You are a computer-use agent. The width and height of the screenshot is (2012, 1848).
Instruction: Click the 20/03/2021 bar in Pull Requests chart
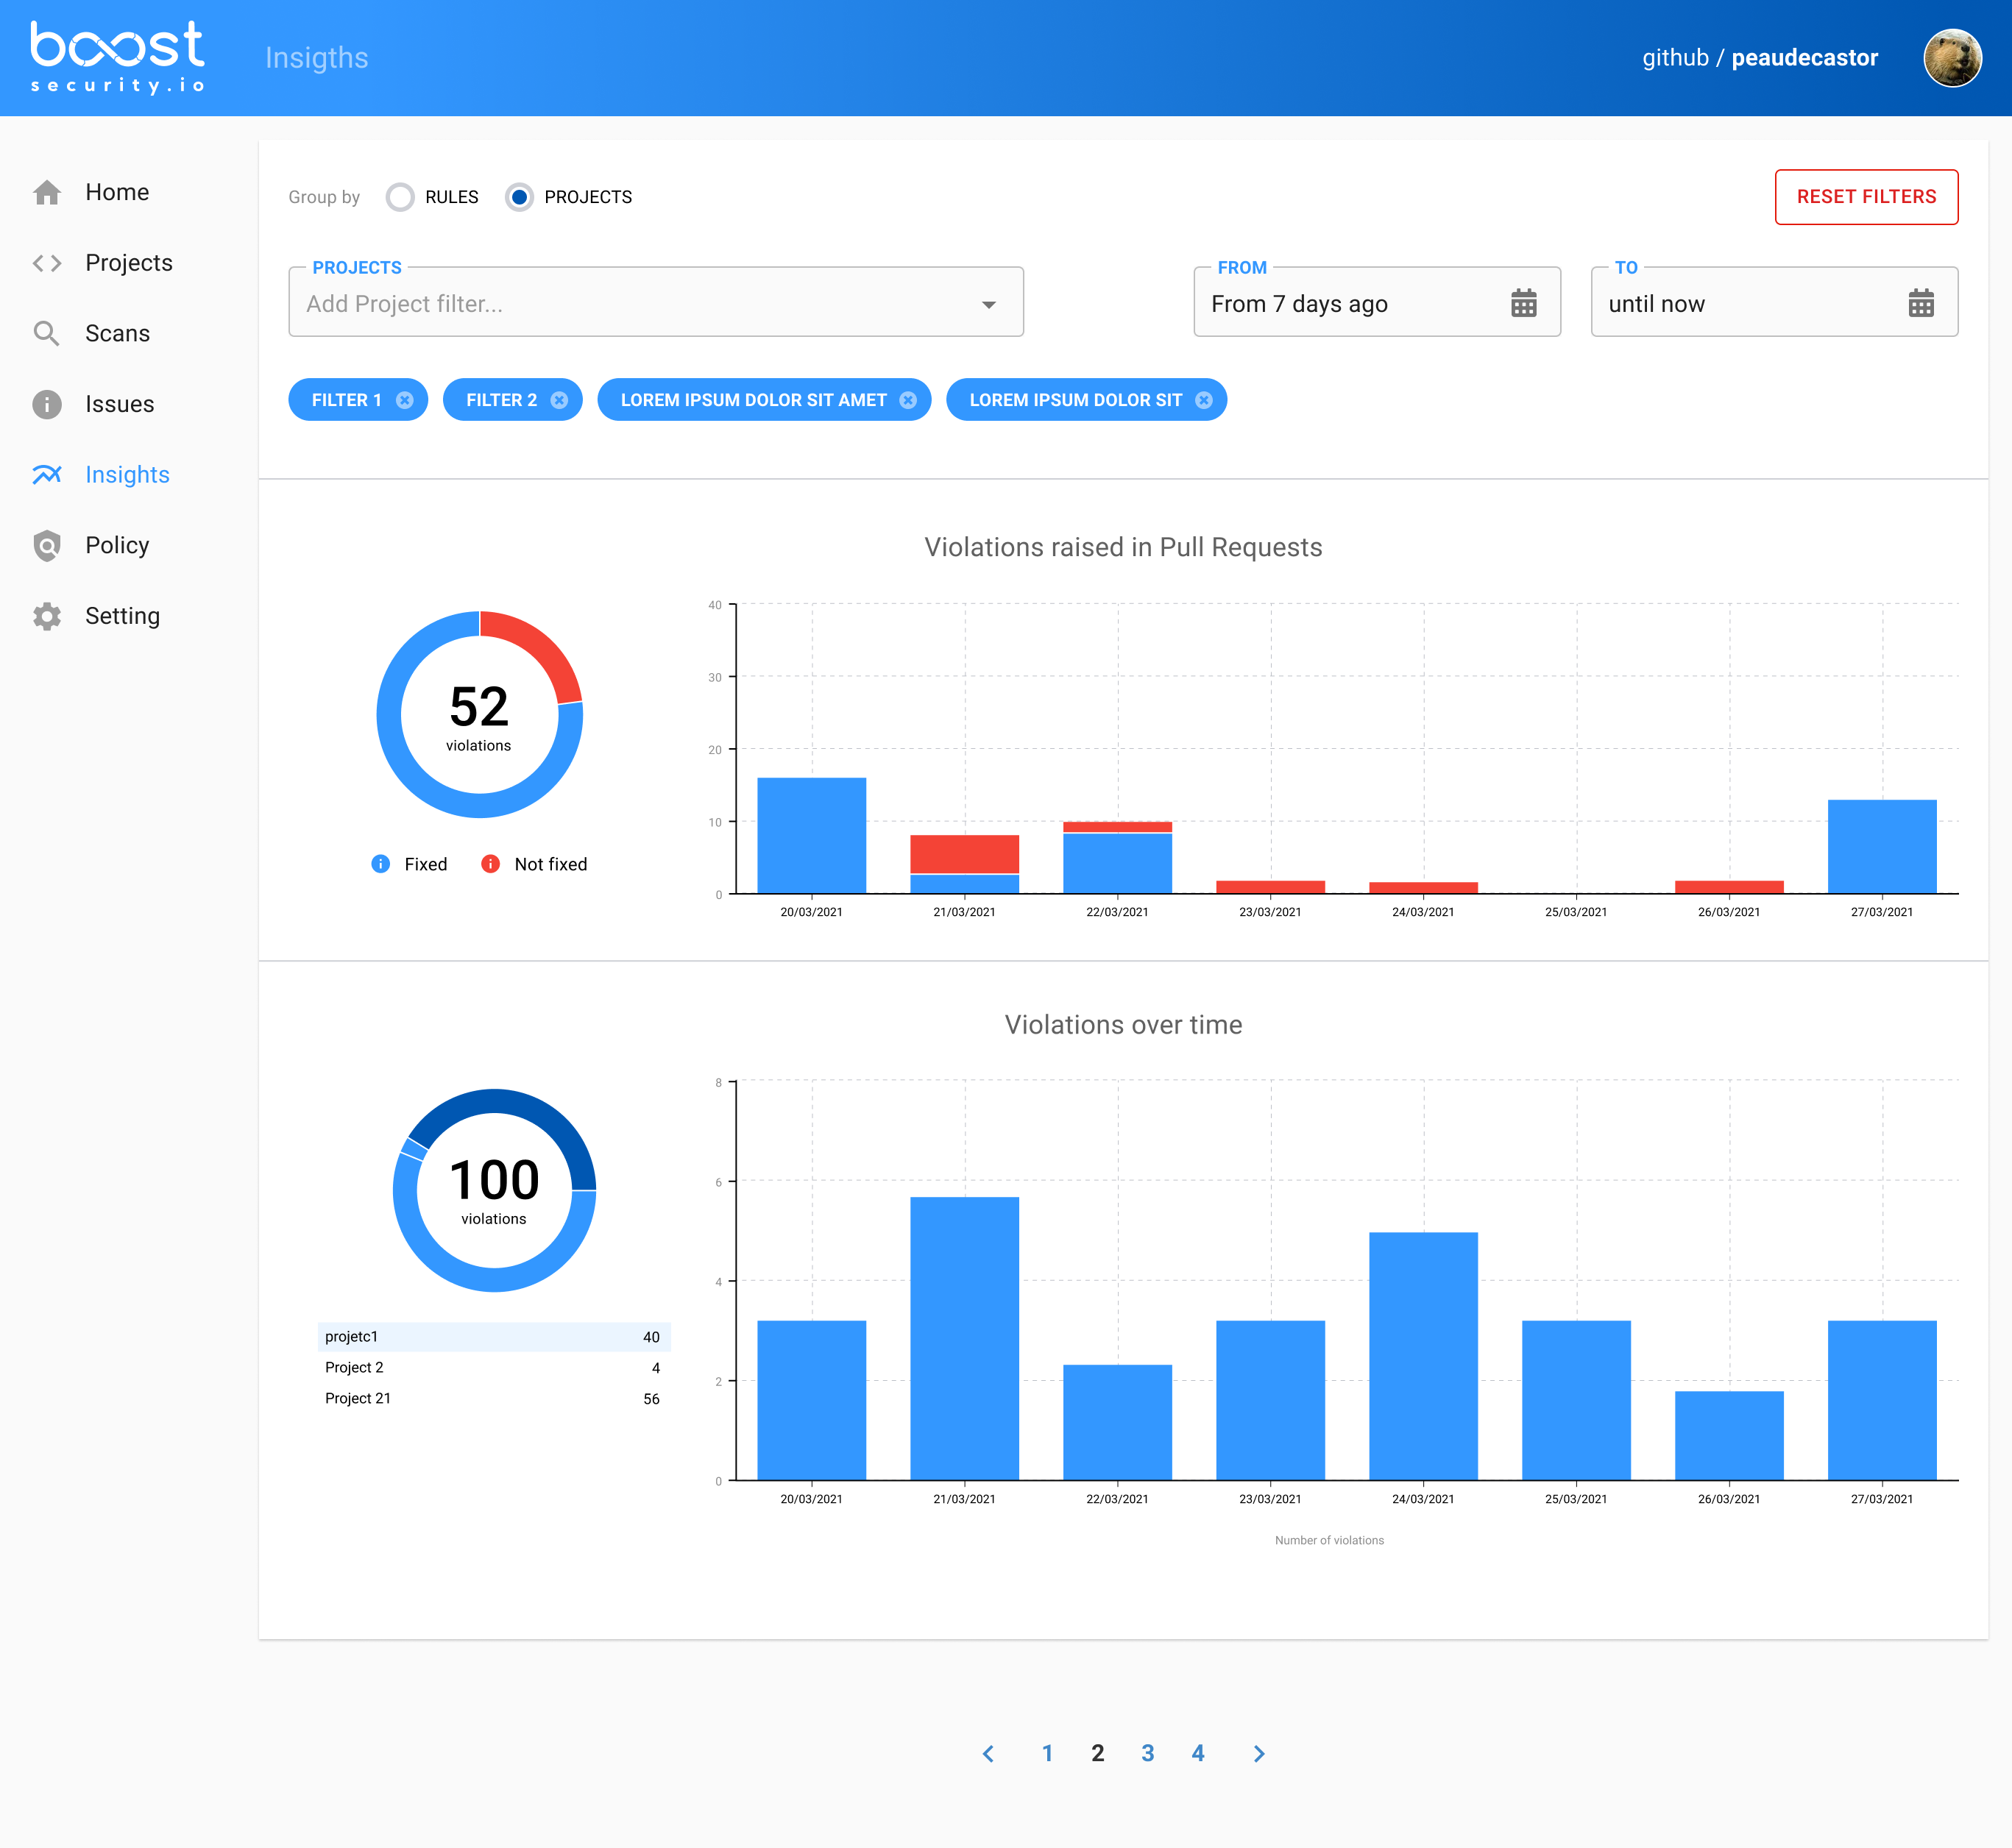(812, 836)
